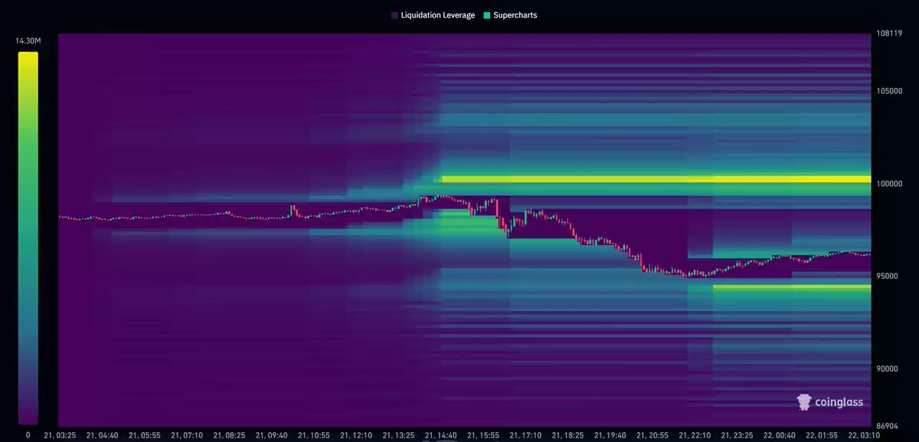Click the 108119 price axis label
Image resolution: width=919 pixels, height=442 pixels.
pos(888,34)
